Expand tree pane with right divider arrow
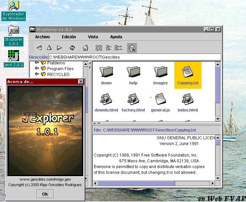 pos(90,67)
